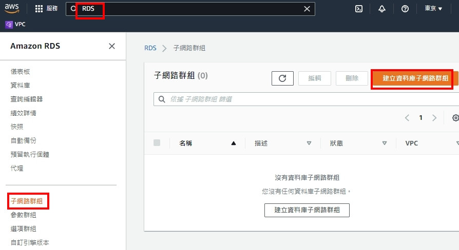Click the RDS breadcrumb link

point(150,48)
